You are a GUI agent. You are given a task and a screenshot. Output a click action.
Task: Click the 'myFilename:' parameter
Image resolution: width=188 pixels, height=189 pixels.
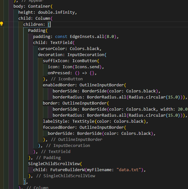100,170
